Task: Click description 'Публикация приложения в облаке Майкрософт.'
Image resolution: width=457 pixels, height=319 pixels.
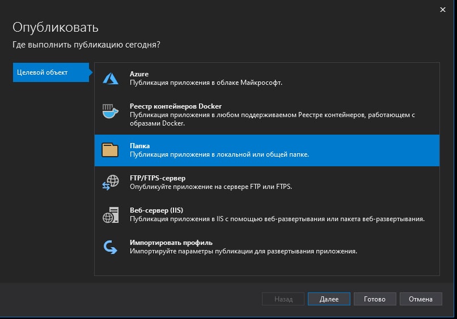Action: pyautogui.click(x=206, y=83)
